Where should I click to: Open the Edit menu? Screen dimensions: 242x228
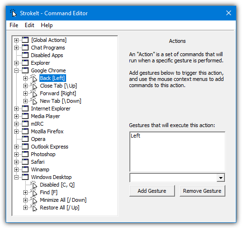[29, 25]
